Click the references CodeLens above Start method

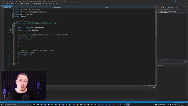click(x=32, y=37)
